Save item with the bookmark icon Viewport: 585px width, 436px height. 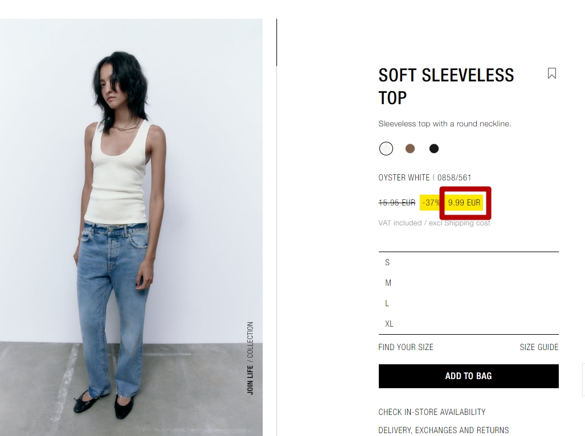[x=552, y=73]
